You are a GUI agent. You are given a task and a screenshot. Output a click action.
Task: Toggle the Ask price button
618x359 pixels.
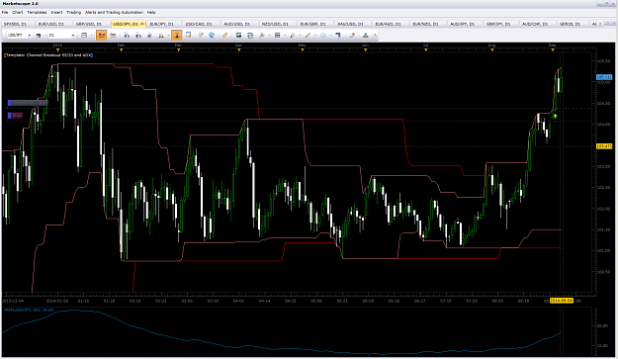(113, 35)
